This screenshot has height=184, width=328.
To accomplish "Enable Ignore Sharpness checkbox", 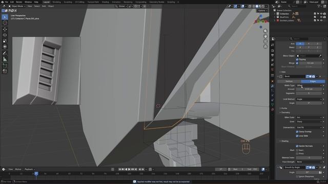I will click(x=297, y=176).
